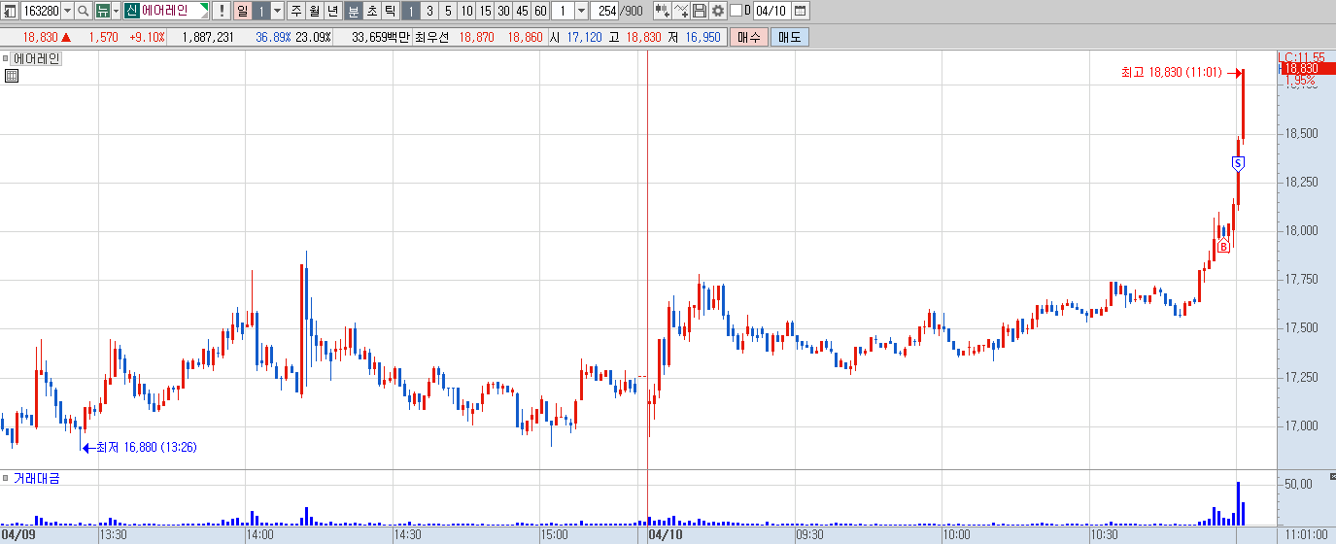The image size is (1336, 544).
Task: Select the 분 (minute) chart period toggle
Action: click(355, 12)
